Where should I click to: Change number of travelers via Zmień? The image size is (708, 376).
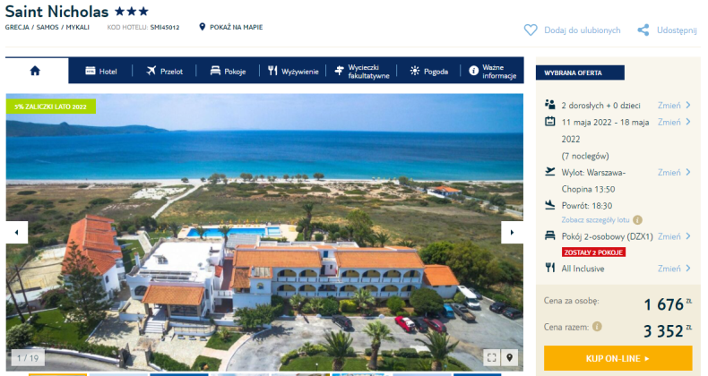674,106
